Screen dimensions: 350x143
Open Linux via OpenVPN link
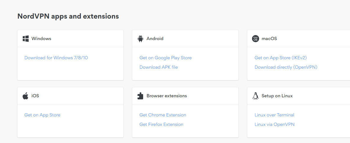click(274, 124)
